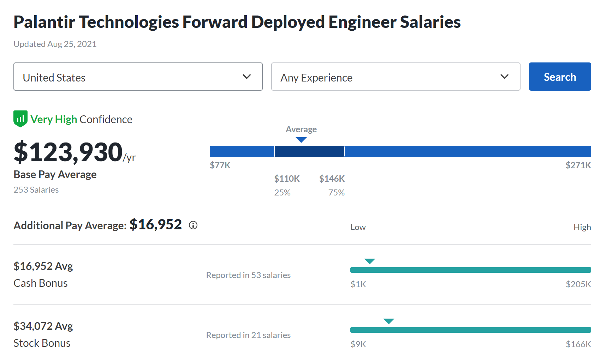
Task: Click the green confidence shield icon
Action: tap(20, 119)
